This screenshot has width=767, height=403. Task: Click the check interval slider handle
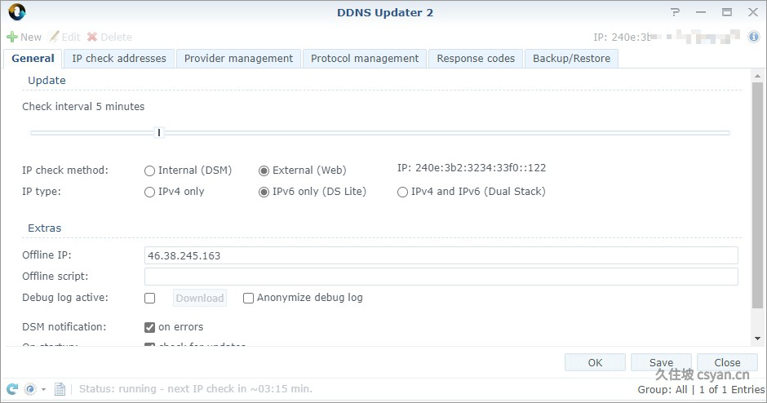[159, 132]
